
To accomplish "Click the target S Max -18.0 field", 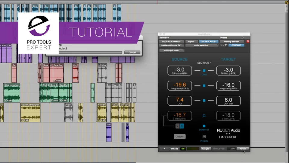I will point(228,116).
